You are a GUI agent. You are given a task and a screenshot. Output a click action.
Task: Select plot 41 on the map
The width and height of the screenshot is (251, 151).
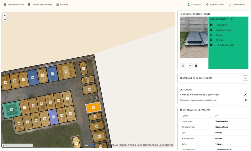[x=97, y=126]
